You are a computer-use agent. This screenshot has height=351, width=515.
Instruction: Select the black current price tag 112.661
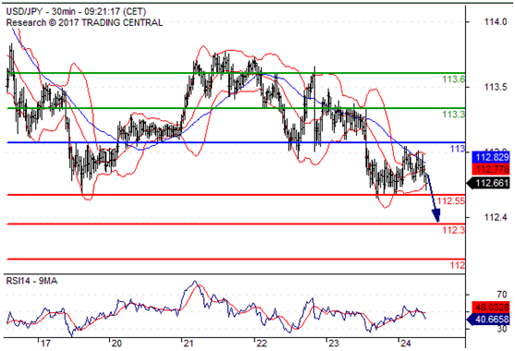[x=488, y=183]
